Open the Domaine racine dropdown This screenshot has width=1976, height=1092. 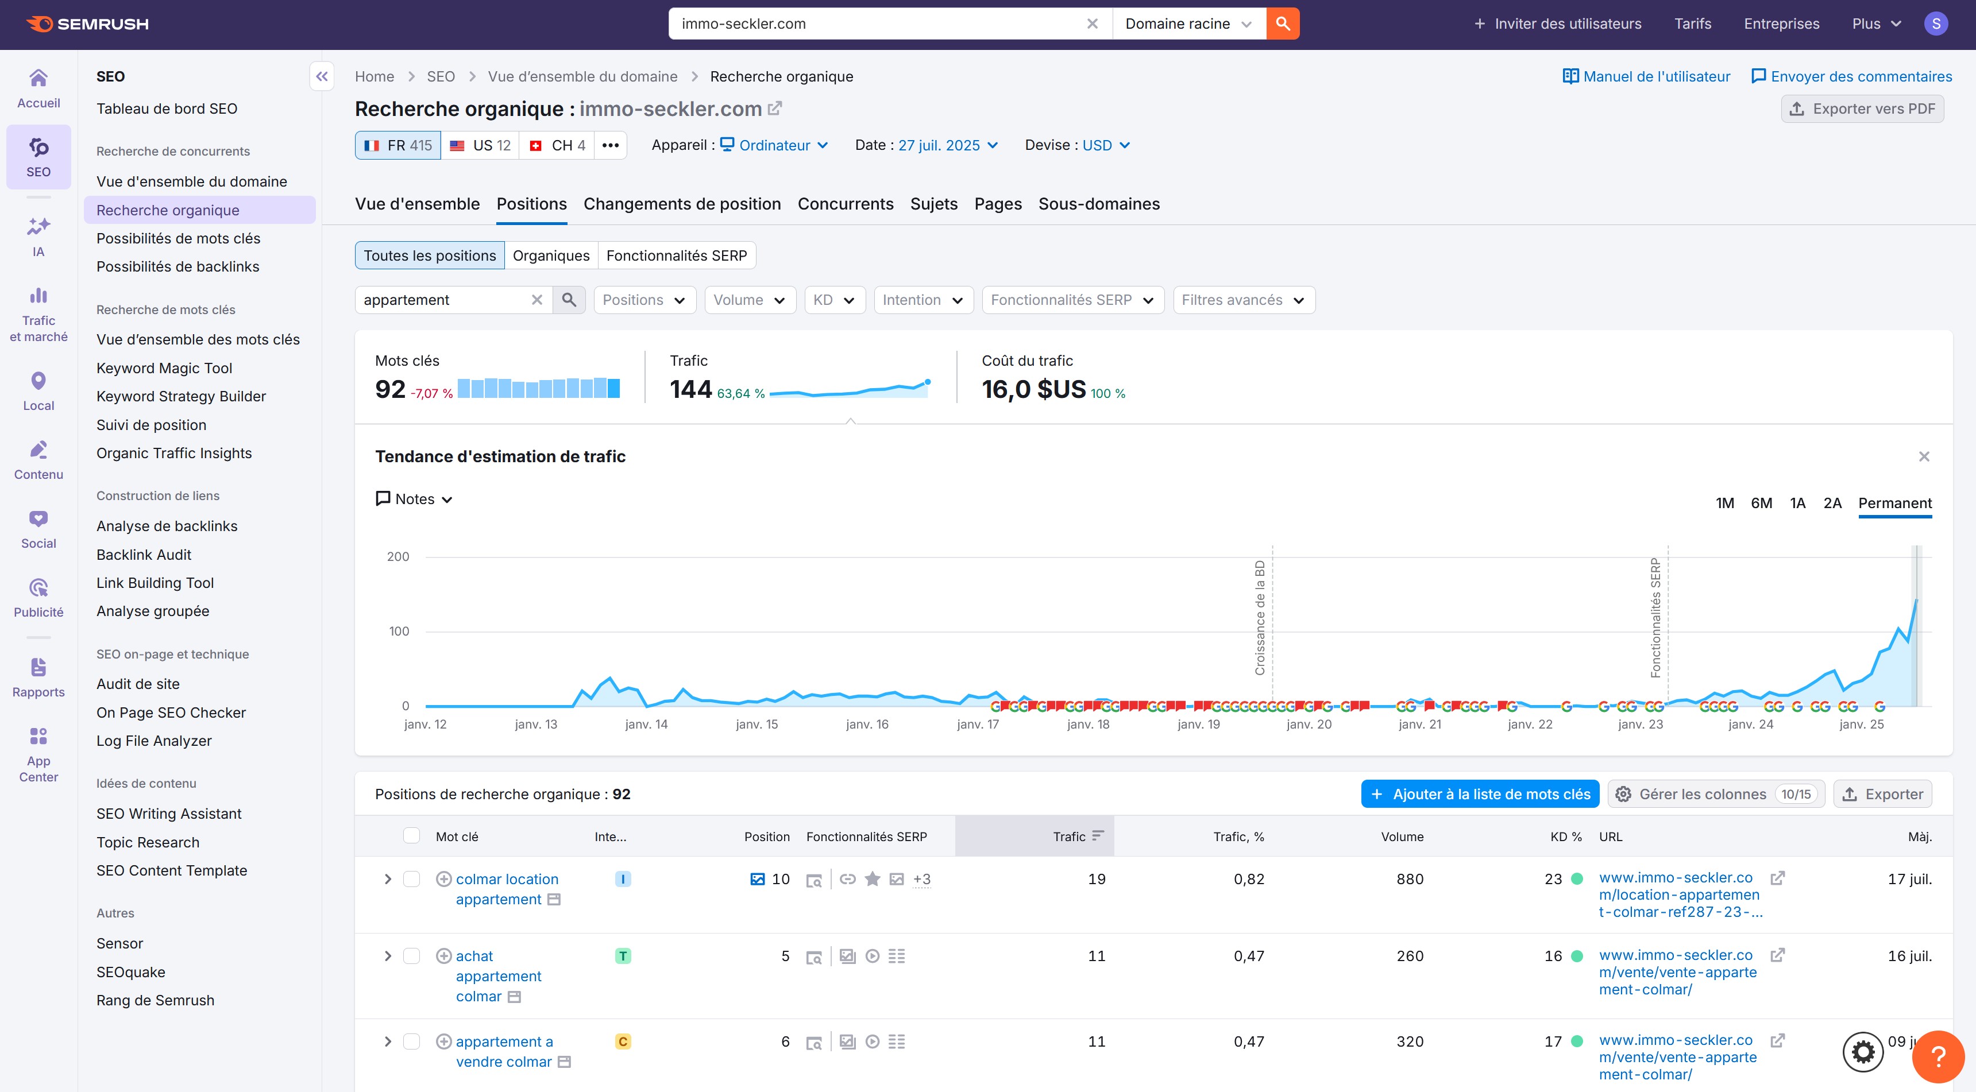point(1188,24)
